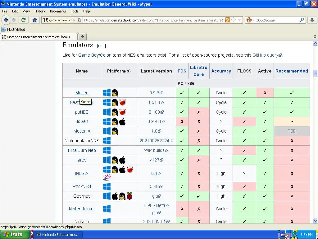Image resolution: width=318 pixels, height=239 pixels.
Task: Click the list all tabs icon
Action: 315,37
